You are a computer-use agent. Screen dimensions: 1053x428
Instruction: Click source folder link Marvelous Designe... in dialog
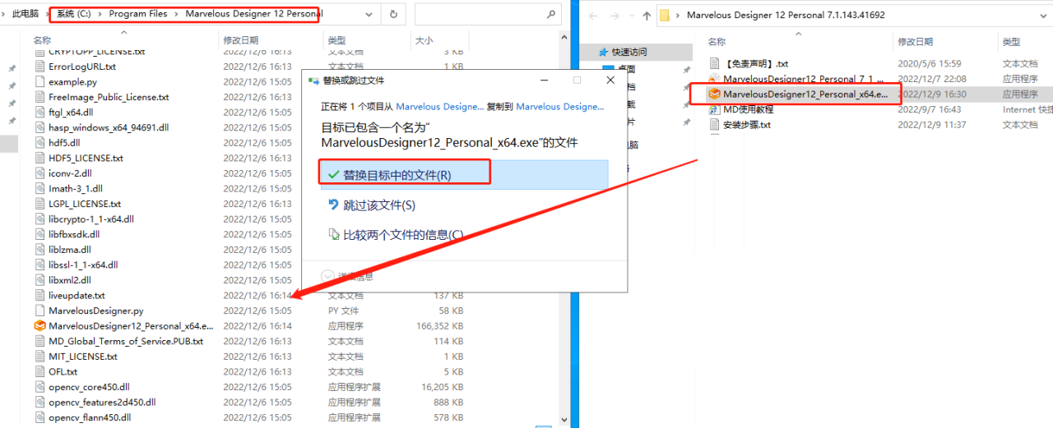pos(440,106)
